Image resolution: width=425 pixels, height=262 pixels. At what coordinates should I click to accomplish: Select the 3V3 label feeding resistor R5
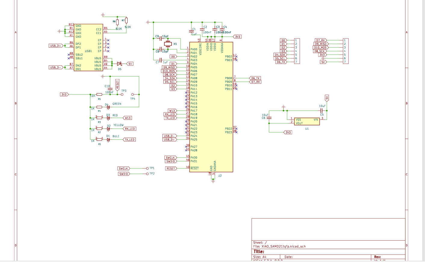[x=64, y=94]
